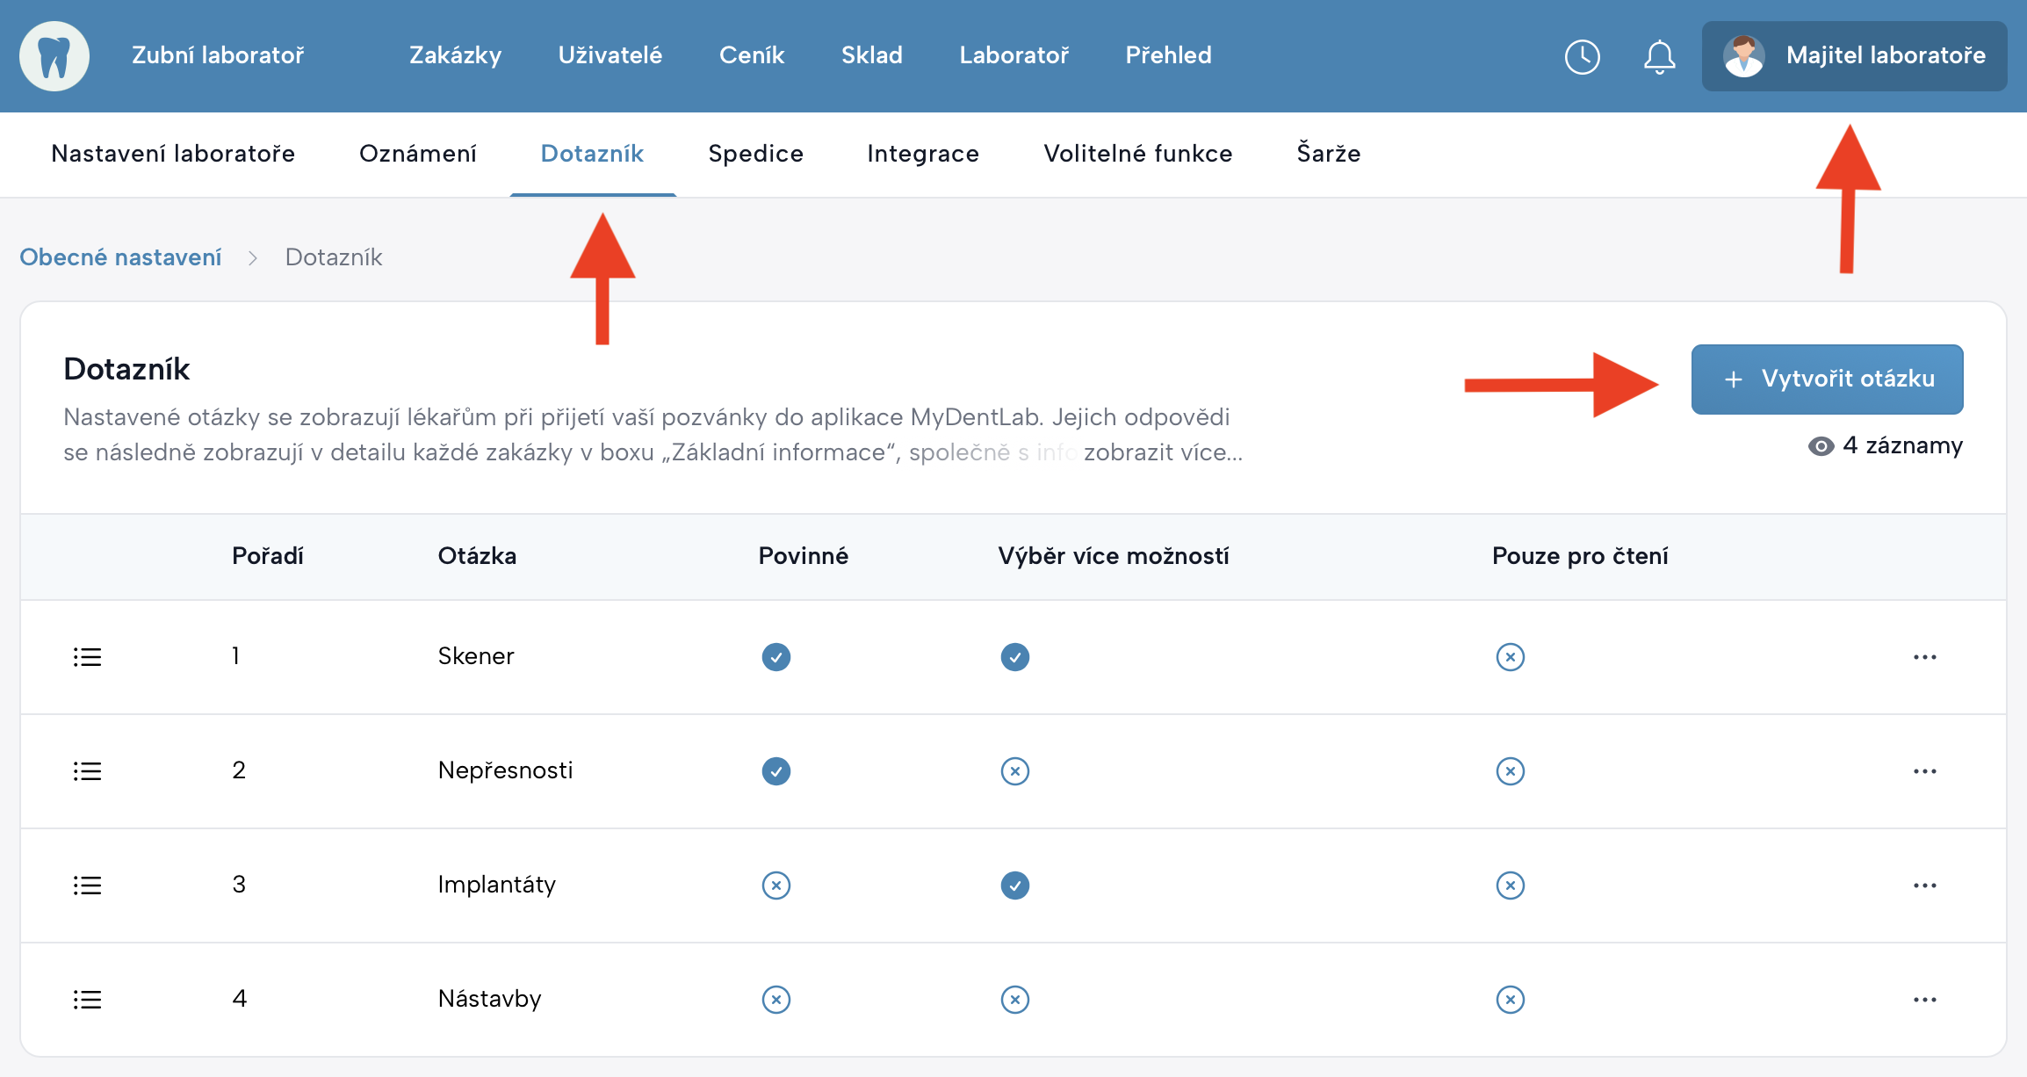2027x1077 pixels.
Task: Click the Vytvořit otázku button
Action: point(1827,379)
